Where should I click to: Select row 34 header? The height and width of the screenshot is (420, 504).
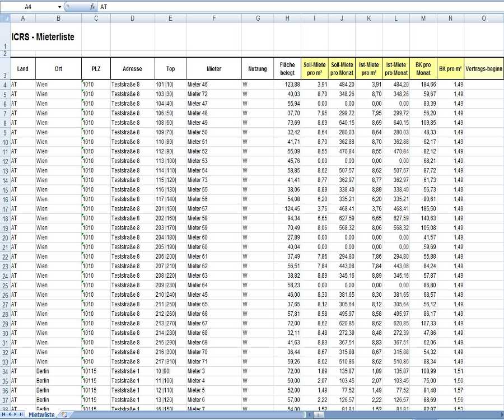pos(5,371)
